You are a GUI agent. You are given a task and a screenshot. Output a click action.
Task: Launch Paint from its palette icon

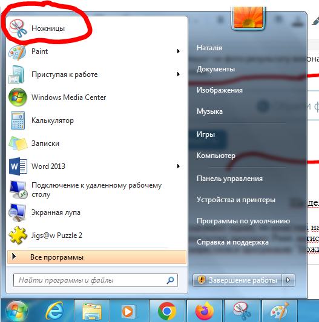tap(18, 53)
